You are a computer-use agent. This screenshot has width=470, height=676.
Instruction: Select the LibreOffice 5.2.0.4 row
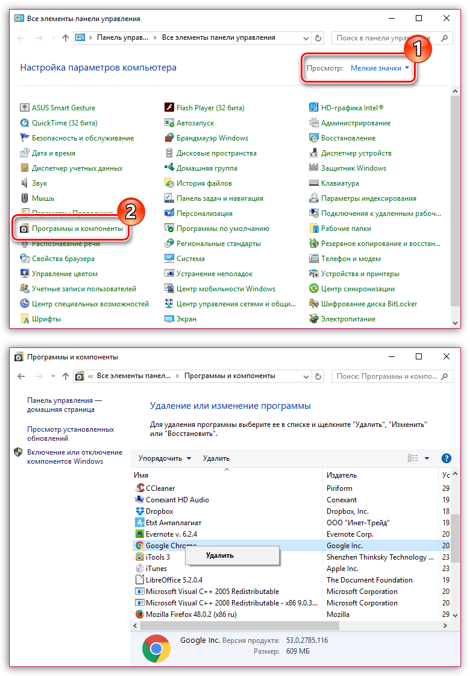click(291, 580)
